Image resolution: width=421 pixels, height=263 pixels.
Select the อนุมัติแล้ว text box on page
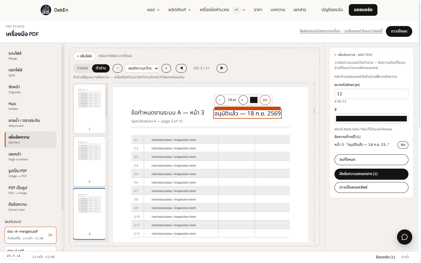(247, 113)
